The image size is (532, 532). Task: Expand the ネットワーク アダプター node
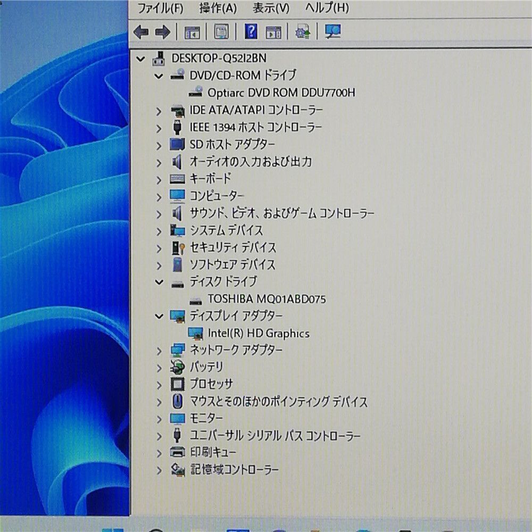pos(159,351)
